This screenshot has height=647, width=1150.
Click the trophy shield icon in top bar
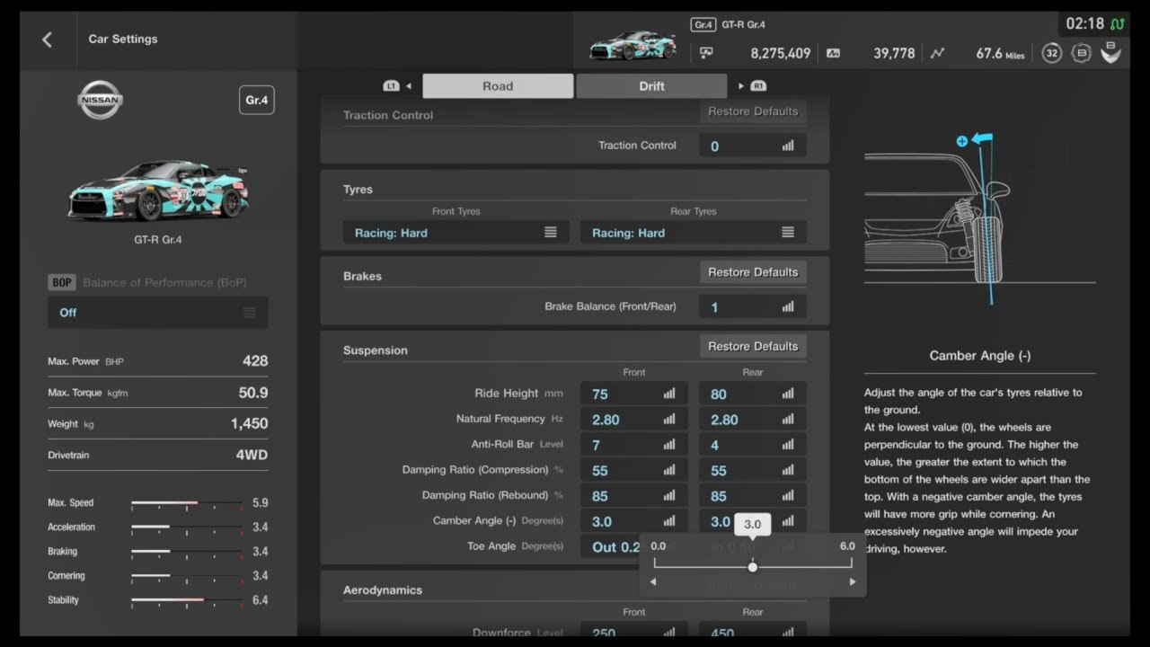[1111, 52]
